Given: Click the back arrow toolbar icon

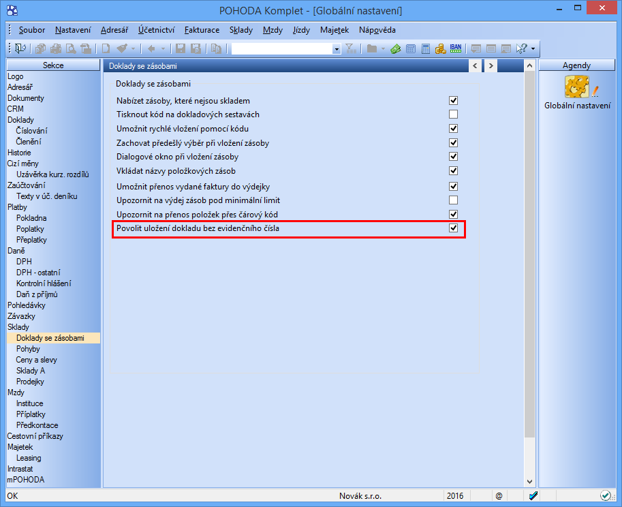Looking at the screenshot, I should point(151,49).
